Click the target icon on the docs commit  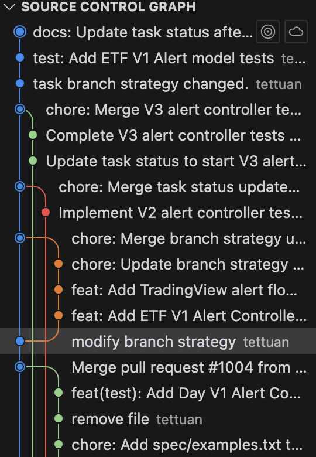tap(268, 32)
